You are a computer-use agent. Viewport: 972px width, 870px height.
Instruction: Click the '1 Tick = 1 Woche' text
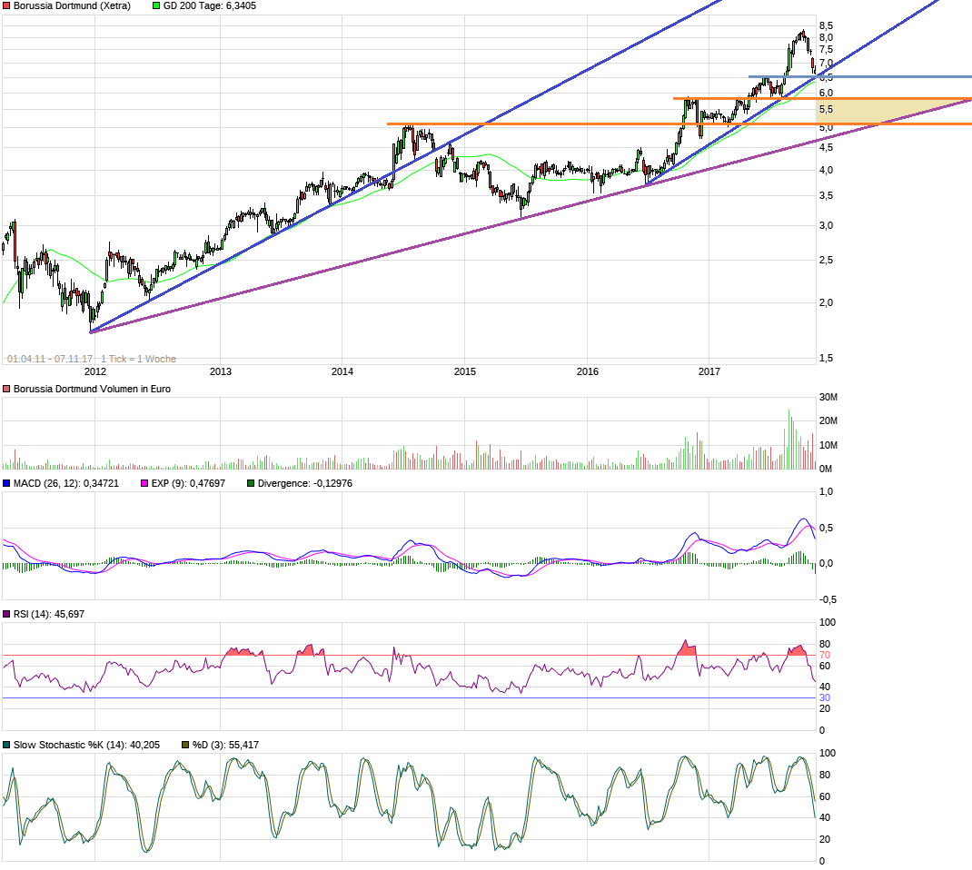pyautogui.click(x=138, y=359)
